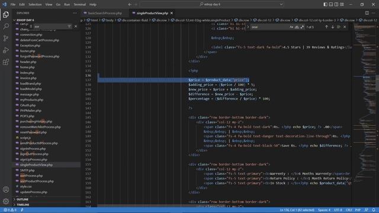Open the Run and Debug view
This screenshot has height=213, width=379.
[6, 50]
